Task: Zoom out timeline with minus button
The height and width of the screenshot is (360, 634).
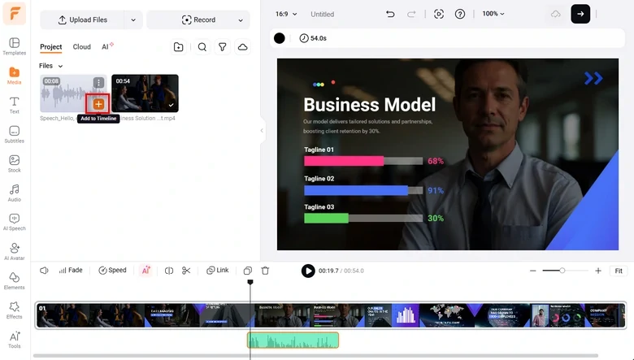Action: coord(533,271)
